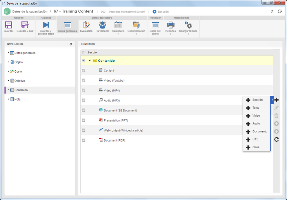Click the Contenido folder name

(106, 61)
